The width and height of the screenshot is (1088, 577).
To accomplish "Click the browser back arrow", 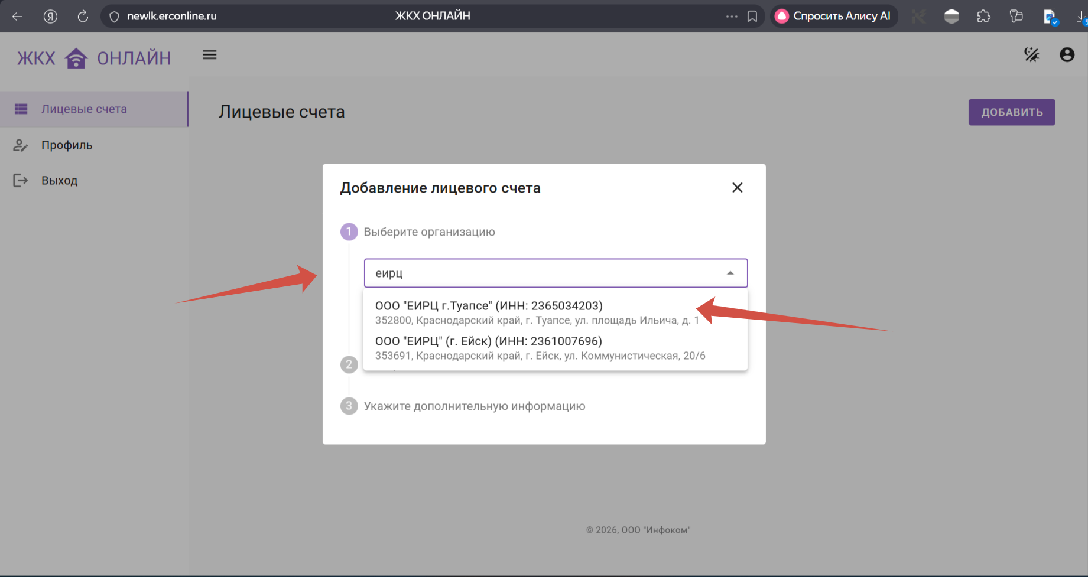I will (17, 17).
